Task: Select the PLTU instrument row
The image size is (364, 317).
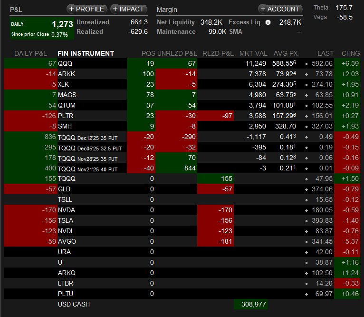Action: tap(182, 294)
